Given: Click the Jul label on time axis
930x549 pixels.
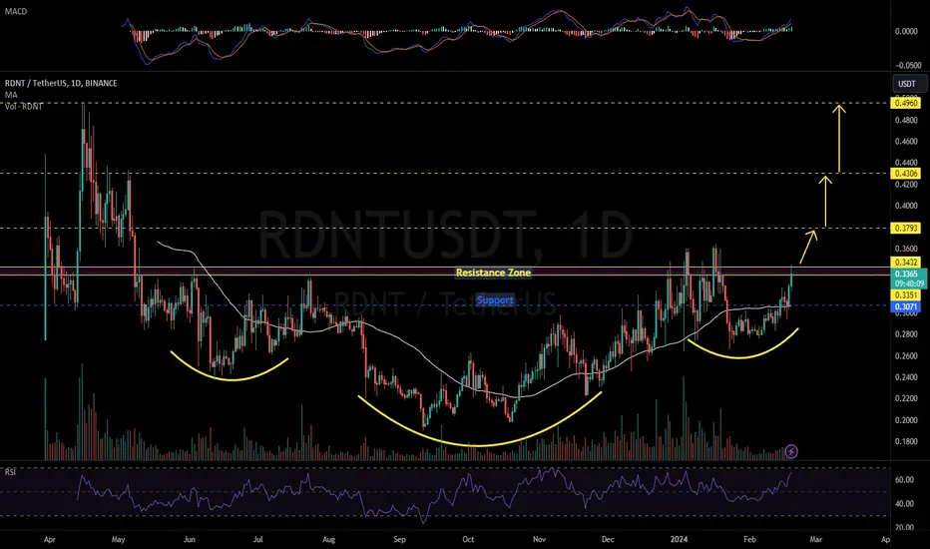Looking at the screenshot, I should point(258,539).
